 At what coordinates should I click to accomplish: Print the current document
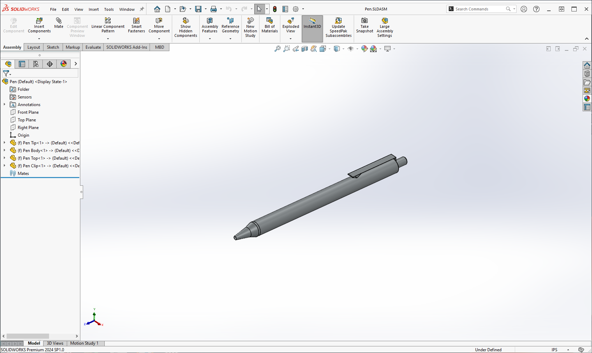(x=214, y=9)
